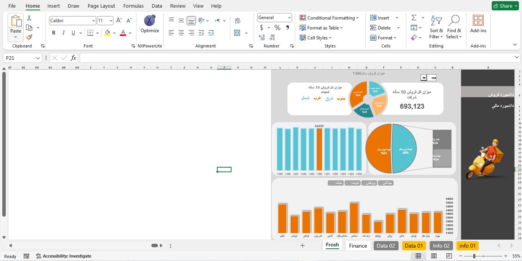Switch to Page Break Preview view
The width and height of the screenshot is (522, 261).
pos(449,256)
